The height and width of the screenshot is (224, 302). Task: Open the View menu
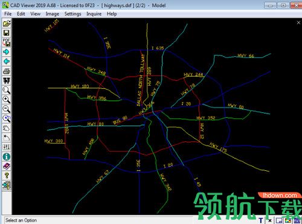click(35, 14)
